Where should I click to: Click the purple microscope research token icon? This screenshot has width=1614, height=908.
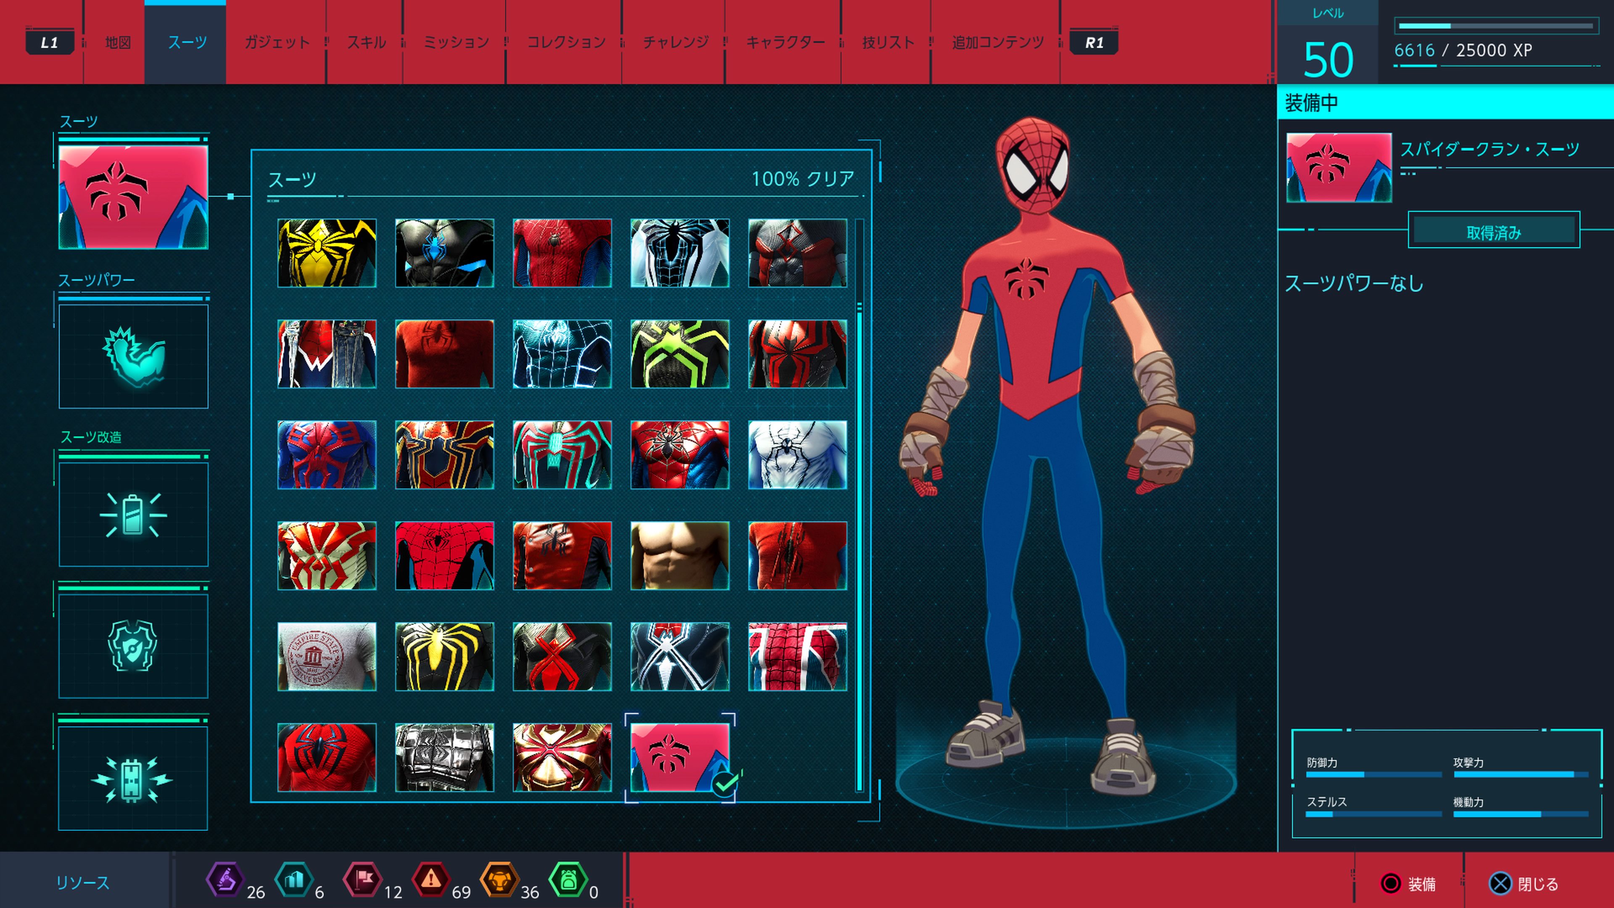(224, 880)
